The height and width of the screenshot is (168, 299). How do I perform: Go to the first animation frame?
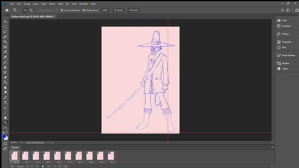coord(32,167)
